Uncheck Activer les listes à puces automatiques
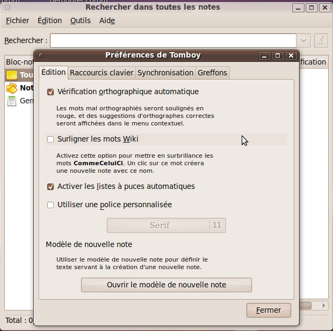This screenshot has width=333, height=331. tap(51, 187)
